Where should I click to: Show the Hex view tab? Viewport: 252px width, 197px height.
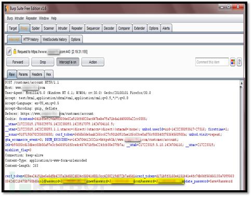point(49,74)
